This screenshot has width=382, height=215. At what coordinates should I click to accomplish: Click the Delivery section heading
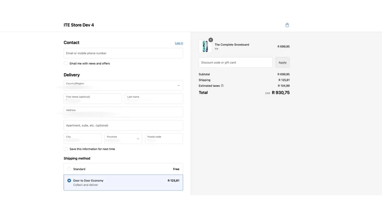(72, 75)
